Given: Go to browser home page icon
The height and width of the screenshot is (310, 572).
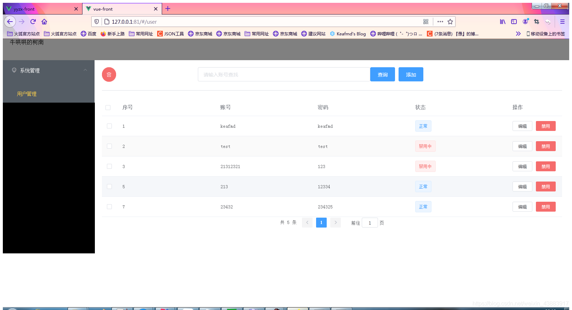Looking at the screenshot, I should tap(44, 22).
